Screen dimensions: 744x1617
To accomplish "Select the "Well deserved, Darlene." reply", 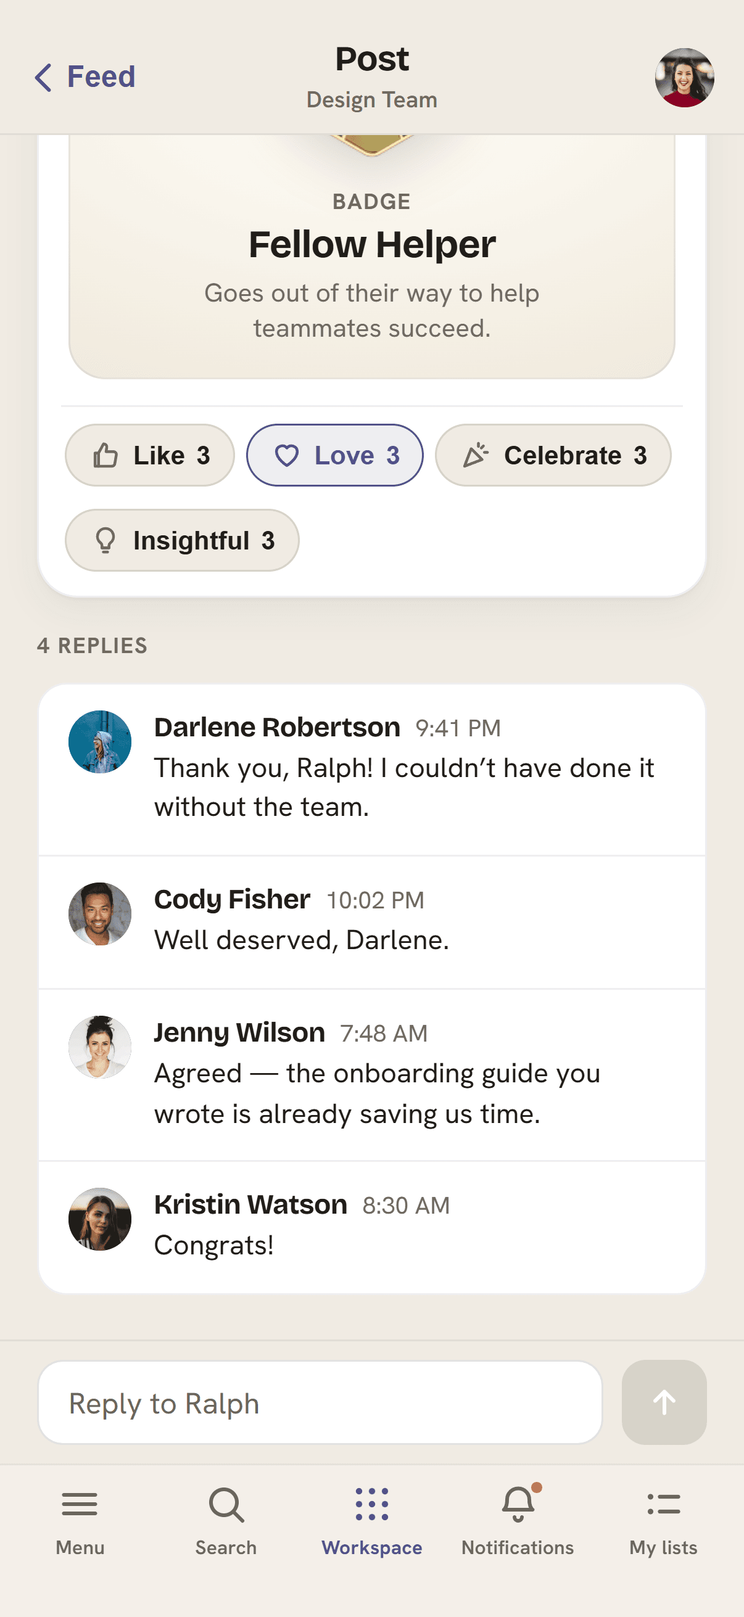I will point(302,940).
